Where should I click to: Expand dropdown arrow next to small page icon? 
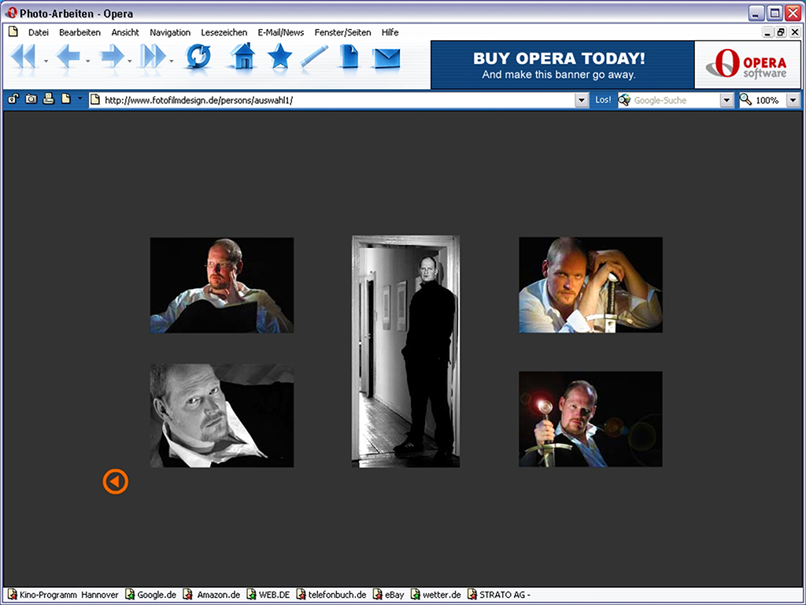click(x=79, y=98)
